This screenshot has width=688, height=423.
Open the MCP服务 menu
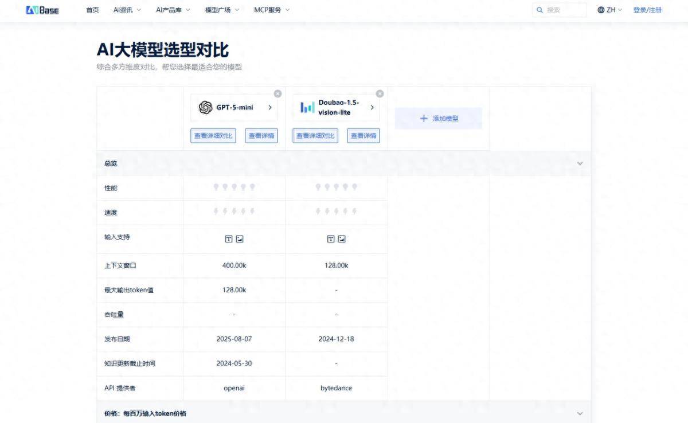[267, 9]
